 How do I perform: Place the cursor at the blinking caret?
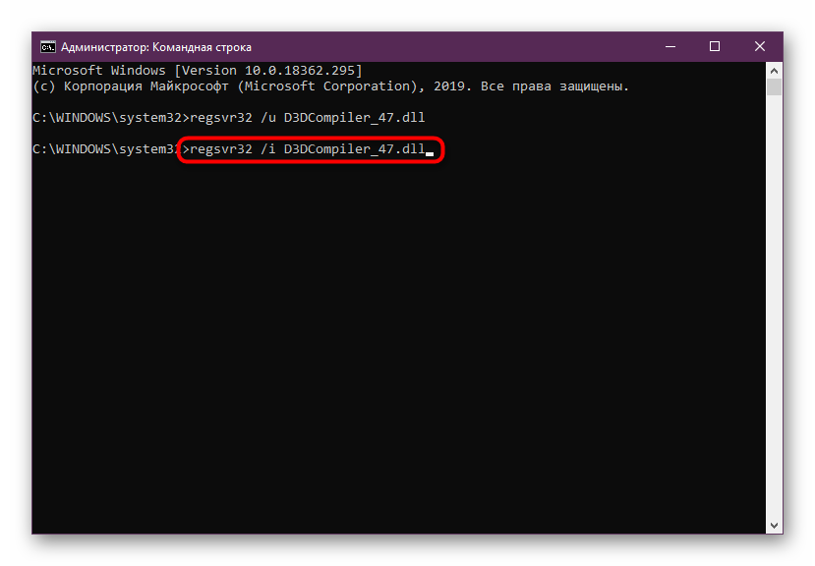tap(430, 150)
